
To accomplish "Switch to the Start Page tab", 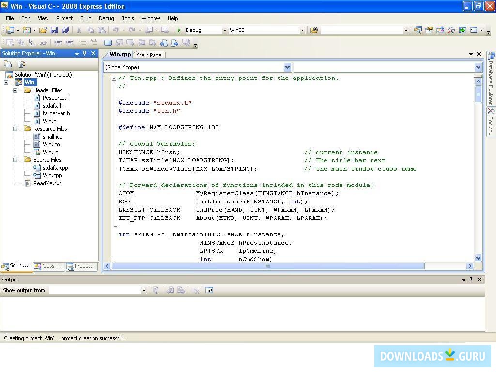I will (x=149, y=55).
